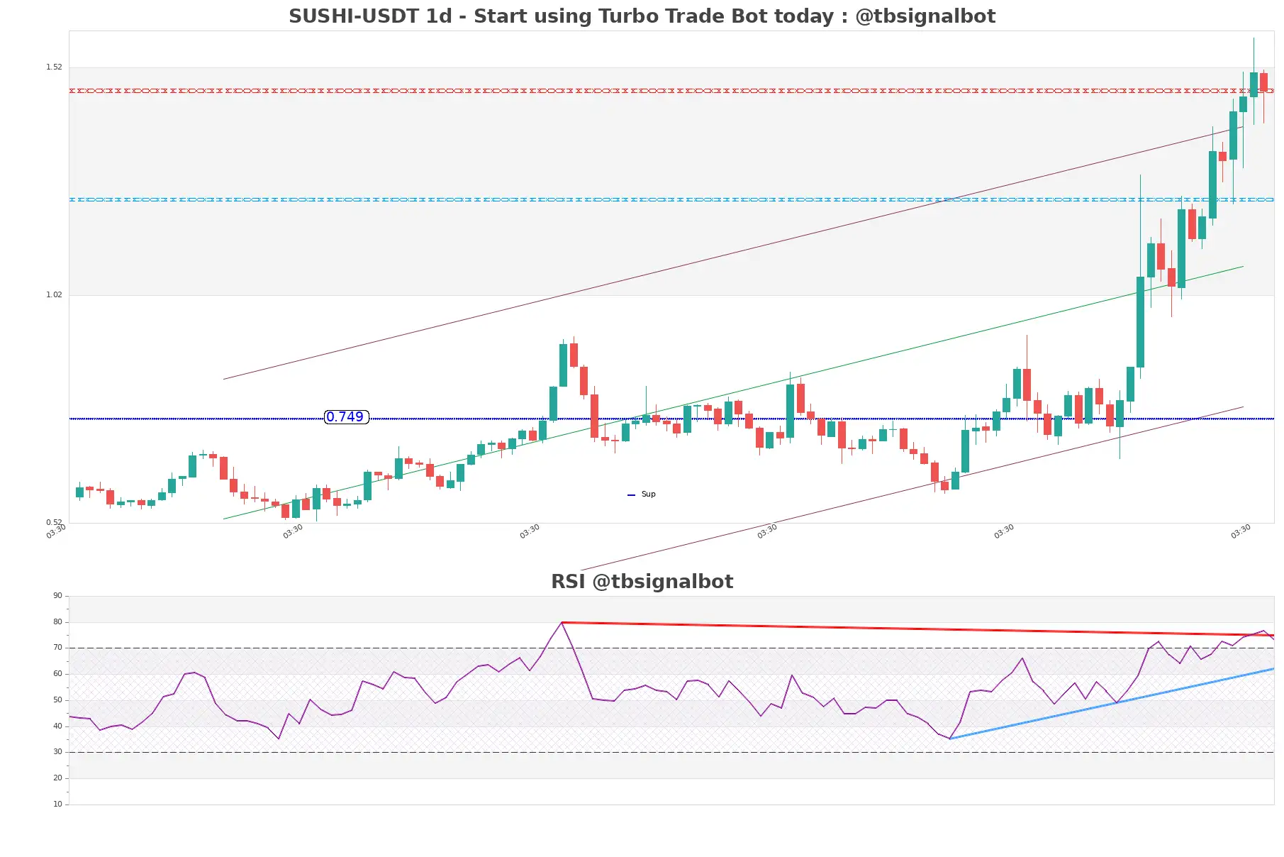The width and height of the screenshot is (1284, 857).
Task: Click the RSI 20 axis label
Action: point(57,778)
